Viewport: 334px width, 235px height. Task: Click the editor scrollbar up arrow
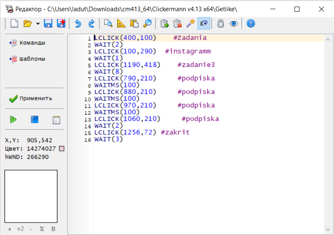coord(328,40)
